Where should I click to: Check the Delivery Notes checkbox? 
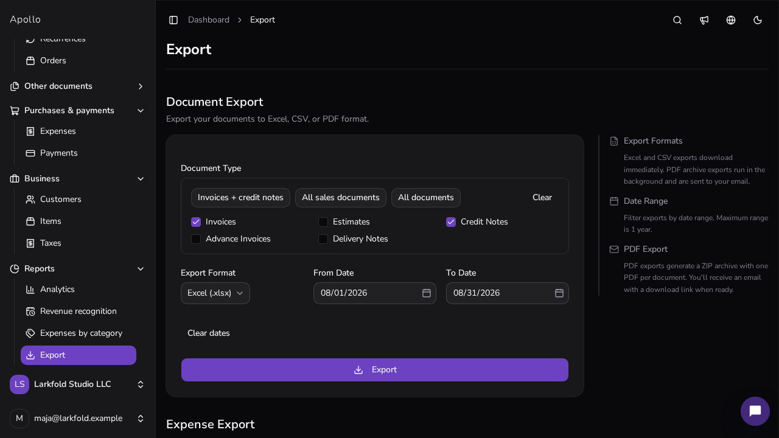(x=323, y=239)
